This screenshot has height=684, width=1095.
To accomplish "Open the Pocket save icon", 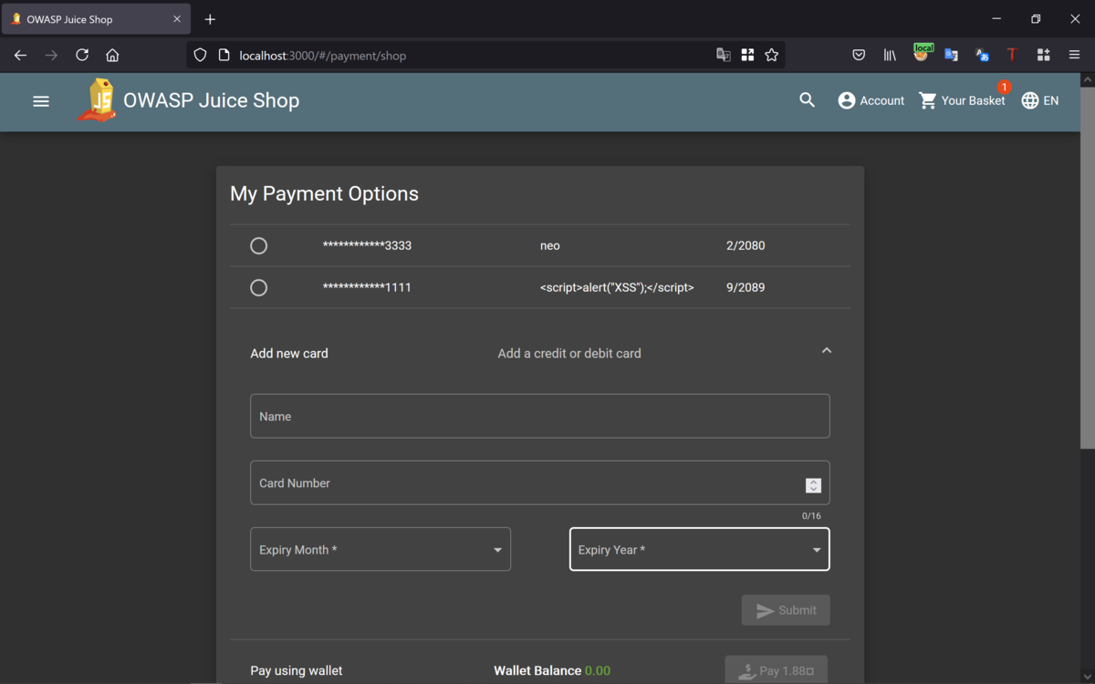I will (859, 55).
